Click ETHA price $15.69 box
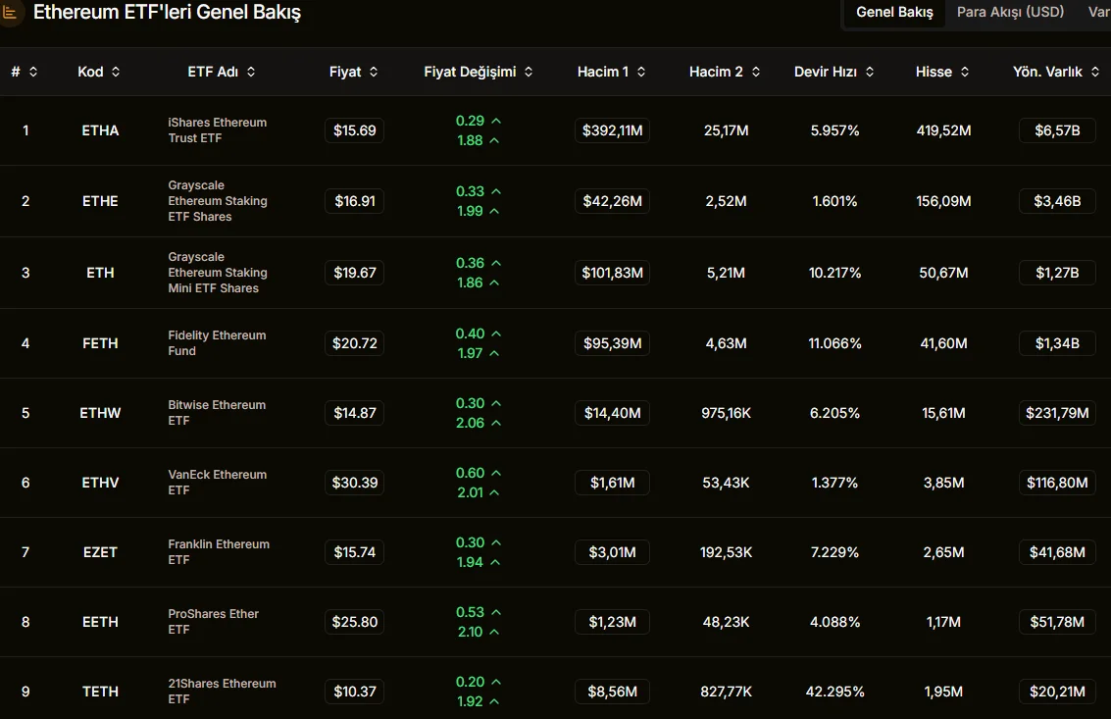This screenshot has width=1111, height=719. pyautogui.click(x=354, y=130)
